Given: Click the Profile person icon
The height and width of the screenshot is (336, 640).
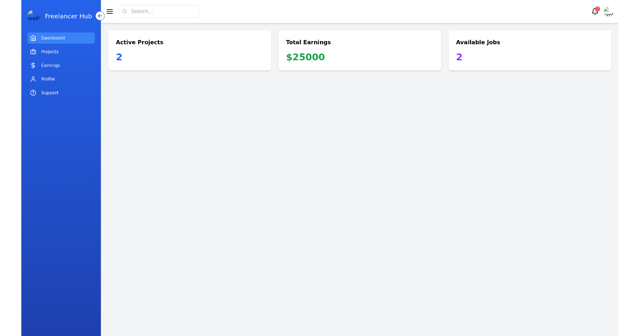Looking at the screenshot, I should point(33,79).
